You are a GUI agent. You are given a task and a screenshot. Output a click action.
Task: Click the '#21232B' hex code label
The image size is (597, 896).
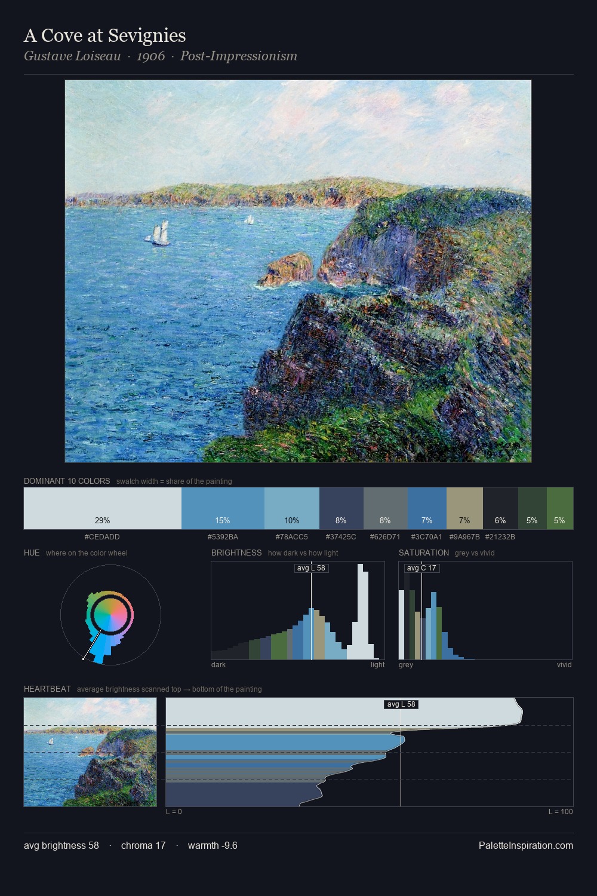tap(500, 537)
